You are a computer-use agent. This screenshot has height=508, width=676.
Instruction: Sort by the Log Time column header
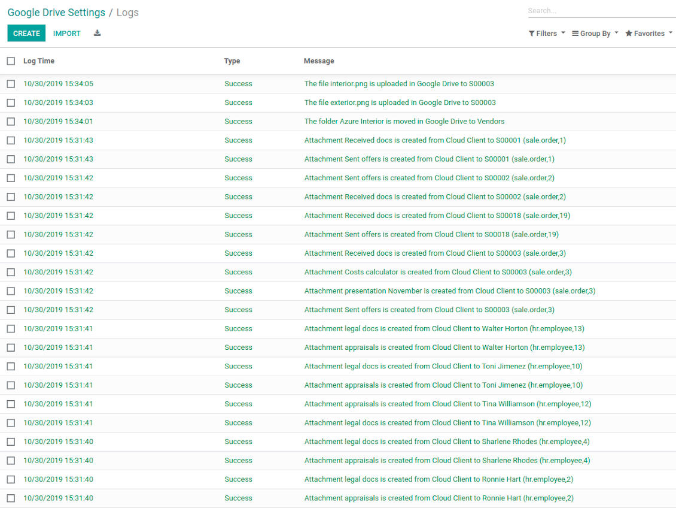tap(39, 61)
